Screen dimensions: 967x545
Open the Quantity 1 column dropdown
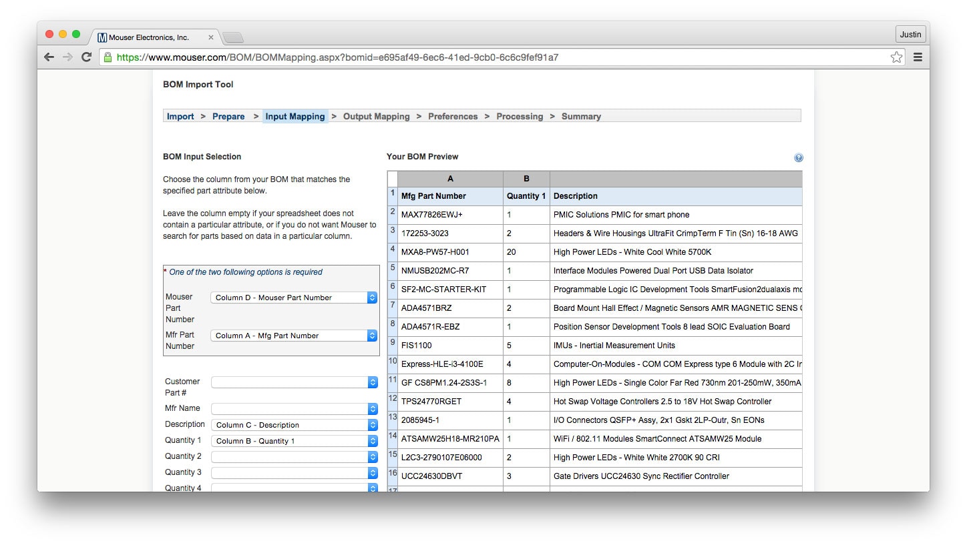pos(294,441)
